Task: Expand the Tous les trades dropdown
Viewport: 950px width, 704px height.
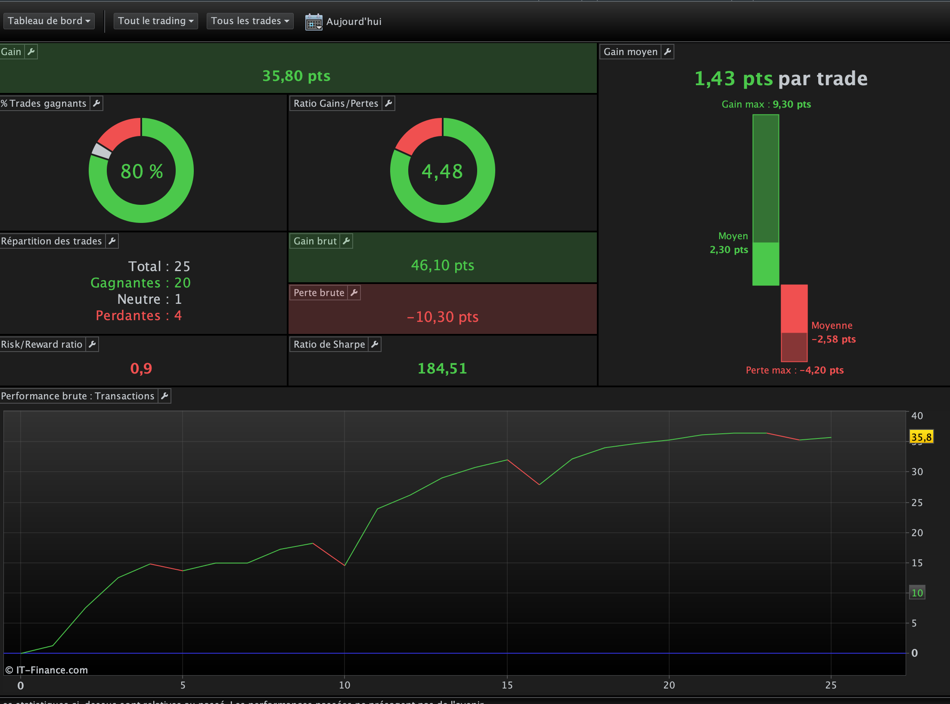Action: pyautogui.click(x=250, y=21)
